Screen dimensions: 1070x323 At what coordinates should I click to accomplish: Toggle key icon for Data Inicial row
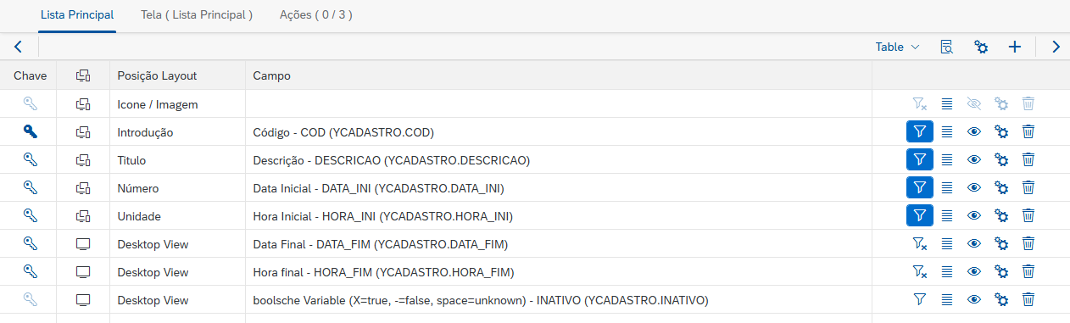coord(31,187)
